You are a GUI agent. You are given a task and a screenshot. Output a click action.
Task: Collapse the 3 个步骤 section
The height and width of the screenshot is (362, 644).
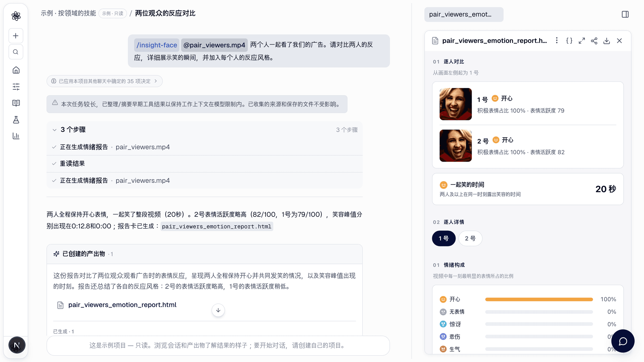(204, 130)
